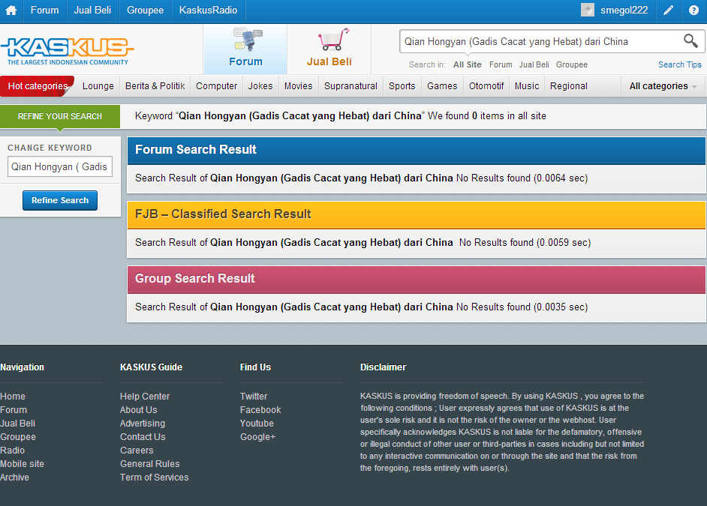
Task: Open Groupee in the top navigation bar
Action: tap(145, 10)
